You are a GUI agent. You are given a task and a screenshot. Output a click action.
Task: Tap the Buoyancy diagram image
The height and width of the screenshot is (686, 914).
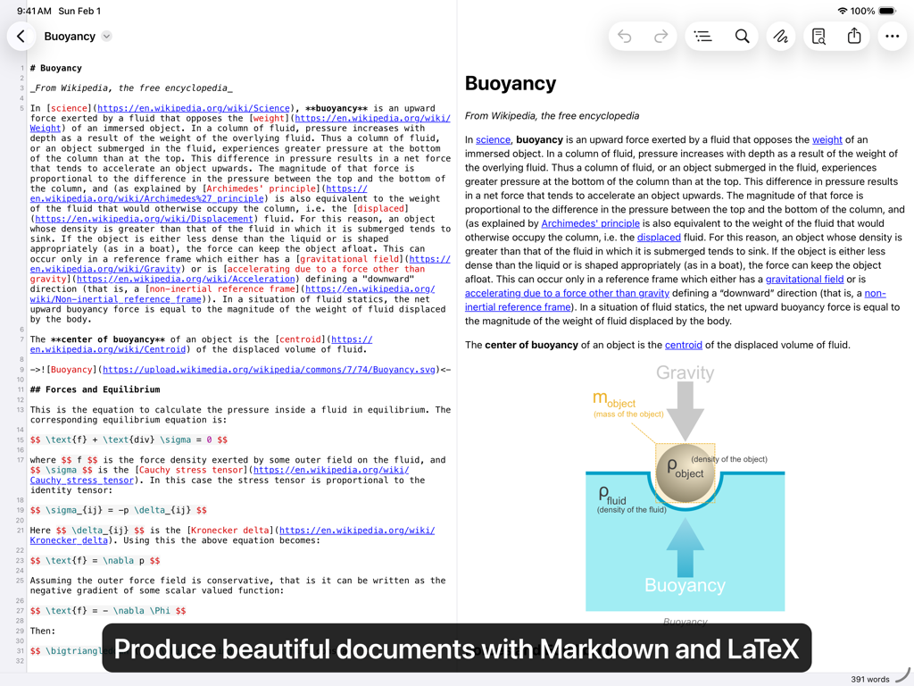[x=685, y=487]
